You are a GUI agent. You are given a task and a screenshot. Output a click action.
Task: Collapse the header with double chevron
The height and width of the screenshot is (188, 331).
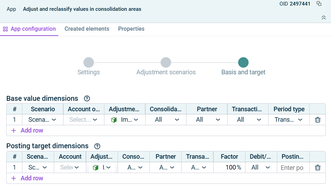[x=323, y=17]
